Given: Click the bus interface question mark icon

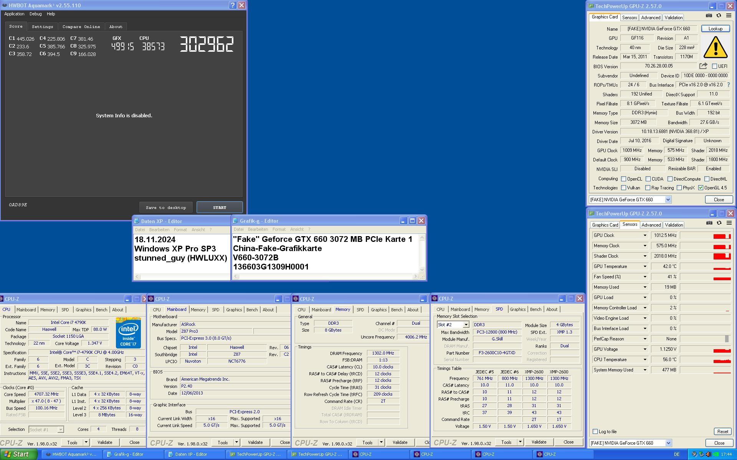Looking at the screenshot, I should (729, 85).
